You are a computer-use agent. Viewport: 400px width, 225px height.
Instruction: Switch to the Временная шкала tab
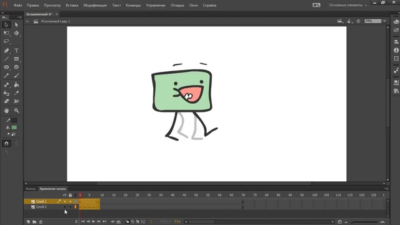click(x=52, y=189)
